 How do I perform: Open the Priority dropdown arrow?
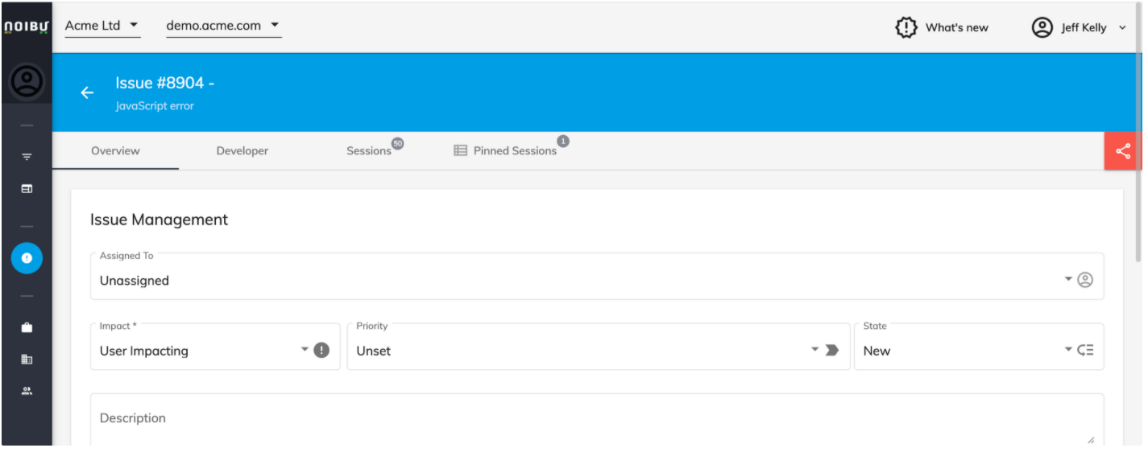tap(815, 349)
